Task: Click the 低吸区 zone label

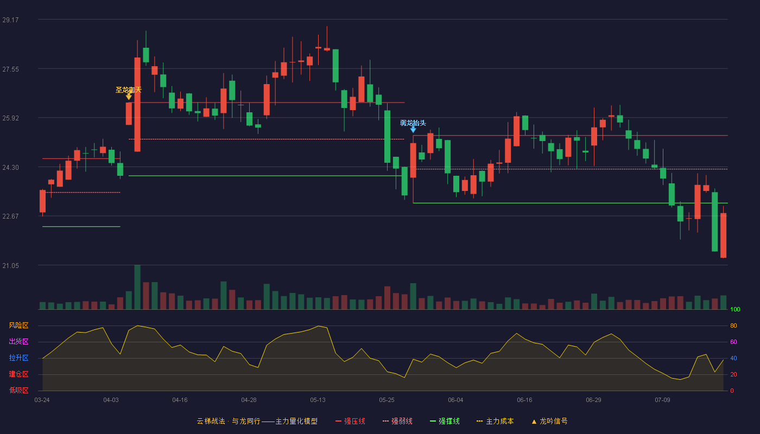Action: click(x=18, y=390)
